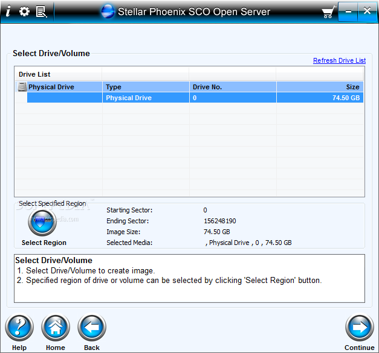Click the Drive List heading

pos(34,74)
